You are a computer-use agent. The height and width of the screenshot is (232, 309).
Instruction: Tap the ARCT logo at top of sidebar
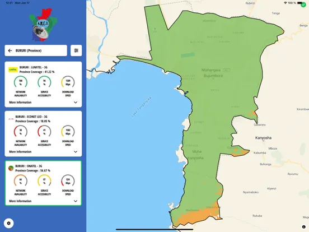(43, 25)
